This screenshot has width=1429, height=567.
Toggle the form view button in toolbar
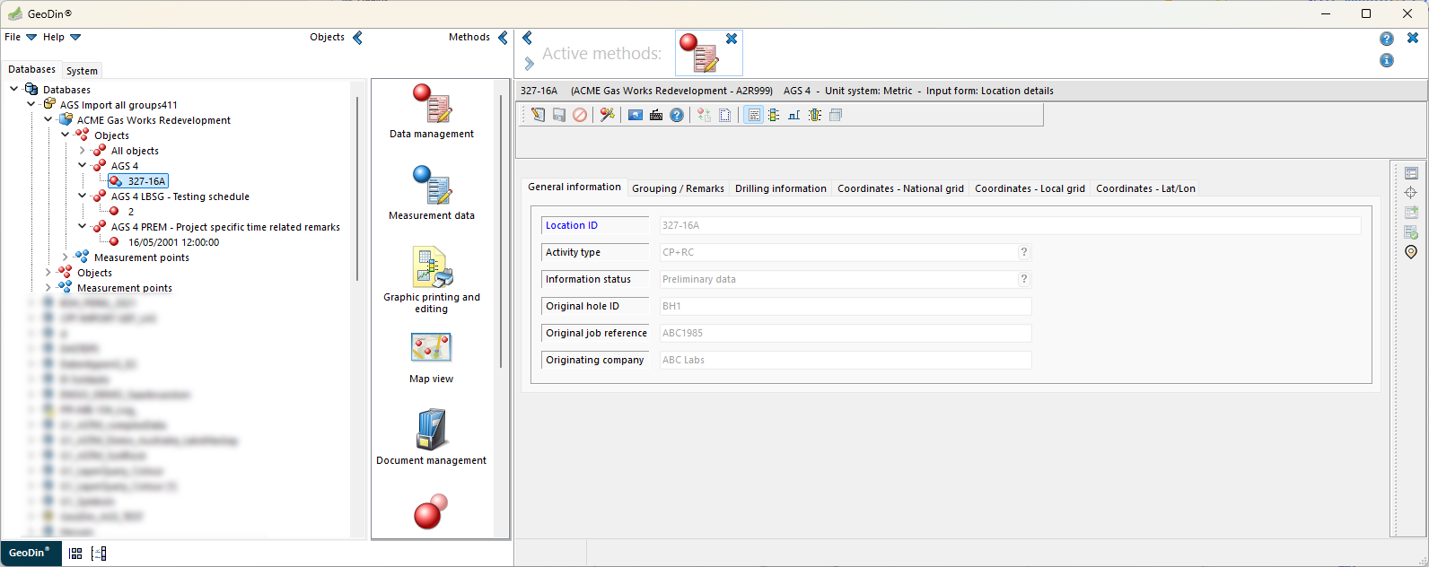click(x=753, y=115)
